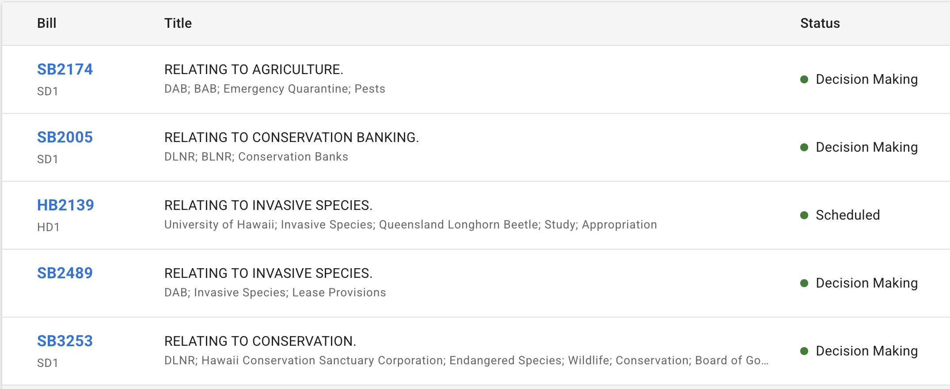Select the RELATING TO CONSERVATION BANKING title
Viewport: 950px width, 389px height.
click(x=292, y=137)
